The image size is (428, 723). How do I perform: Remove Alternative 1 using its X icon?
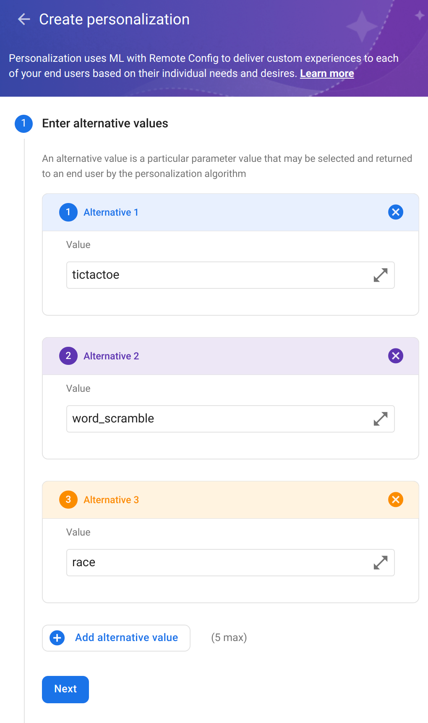(395, 212)
